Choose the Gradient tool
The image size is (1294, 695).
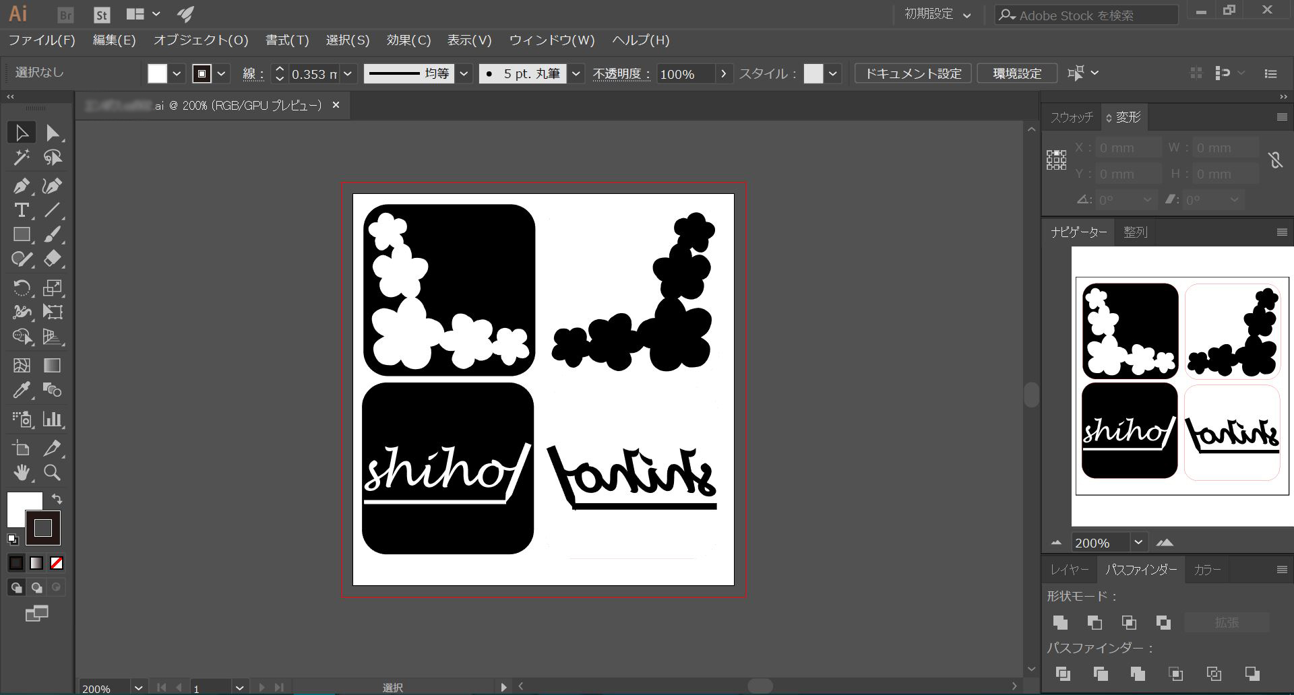point(53,365)
